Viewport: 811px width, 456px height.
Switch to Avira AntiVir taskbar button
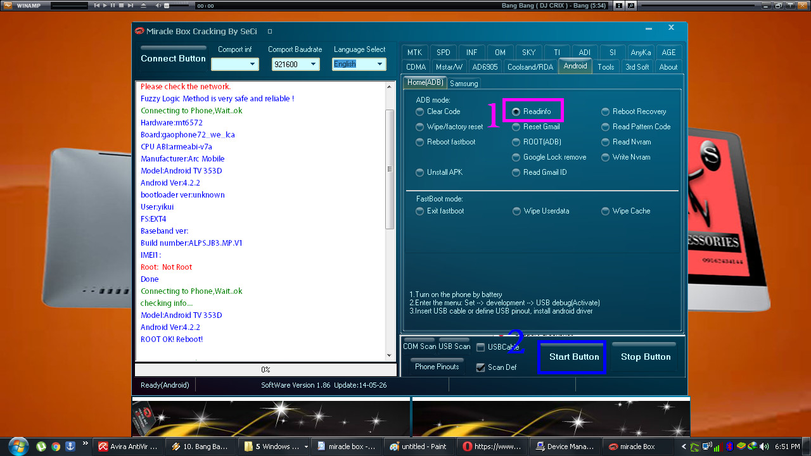[x=129, y=446]
